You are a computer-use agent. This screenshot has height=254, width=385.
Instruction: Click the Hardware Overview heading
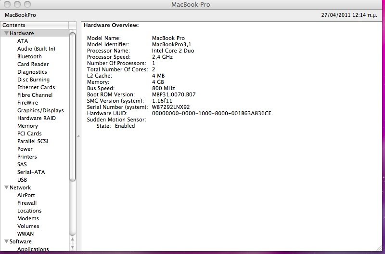pyautogui.click(x=111, y=25)
